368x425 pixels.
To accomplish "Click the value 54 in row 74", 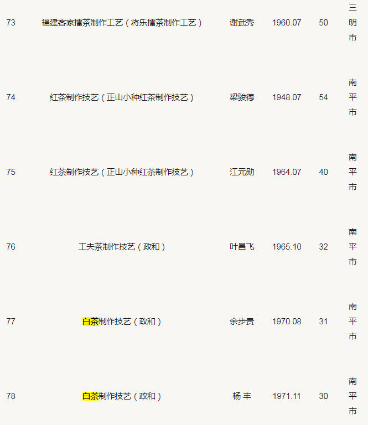I will tap(323, 97).
